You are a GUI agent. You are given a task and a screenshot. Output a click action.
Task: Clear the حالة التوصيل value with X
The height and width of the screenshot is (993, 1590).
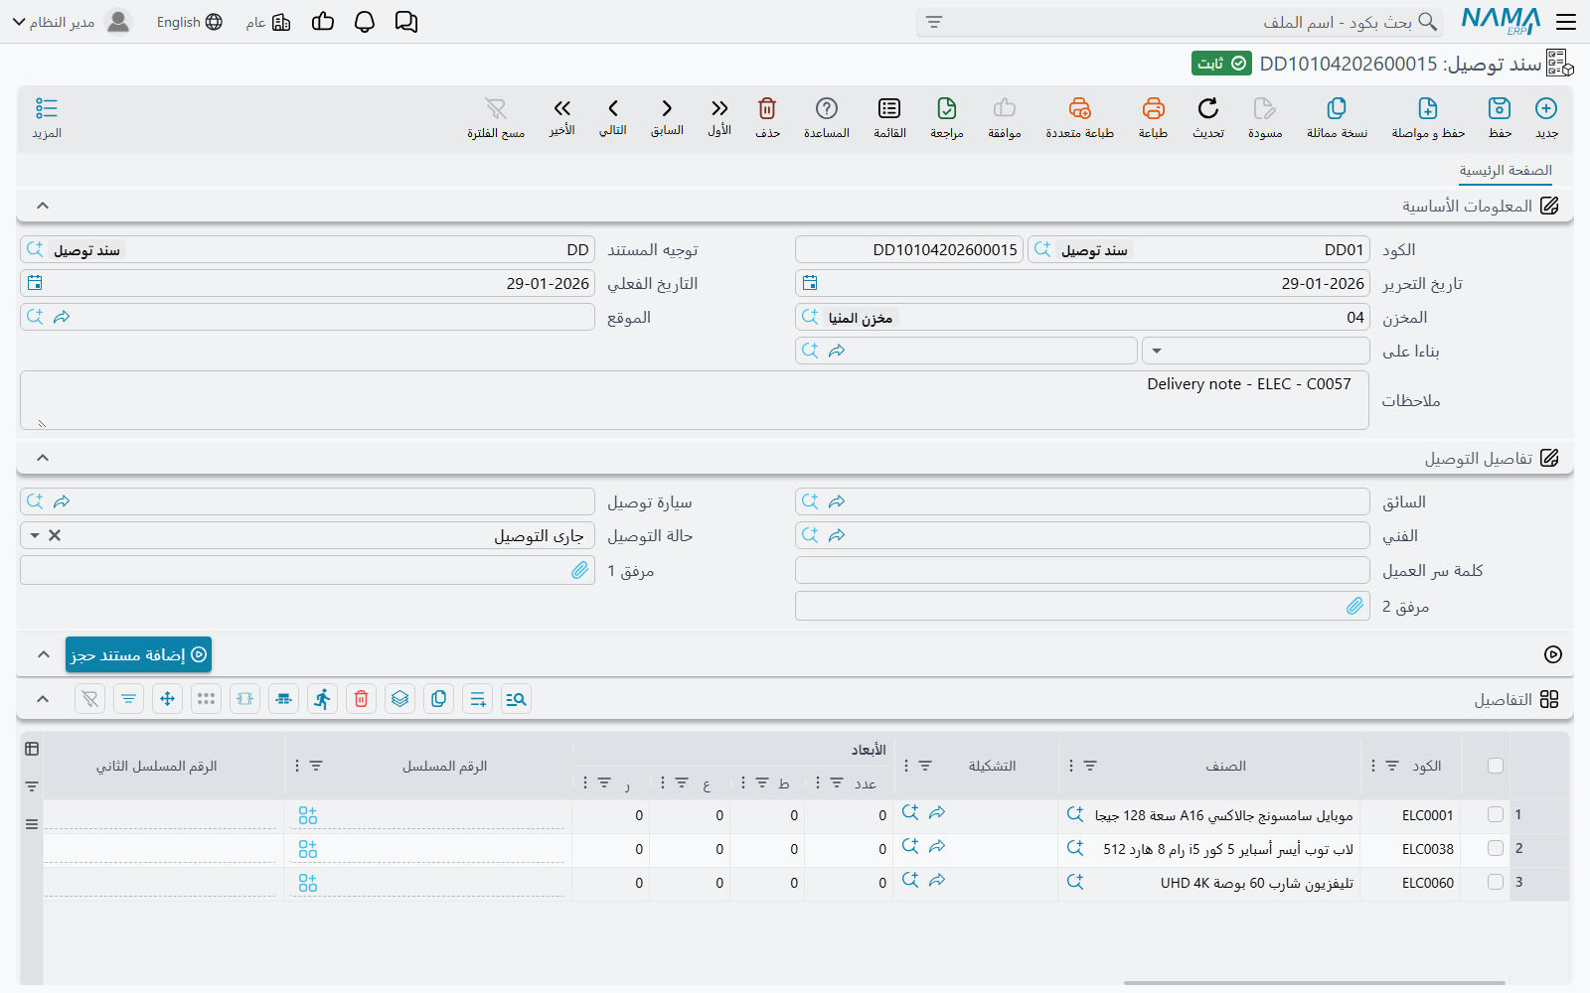click(55, 535)
